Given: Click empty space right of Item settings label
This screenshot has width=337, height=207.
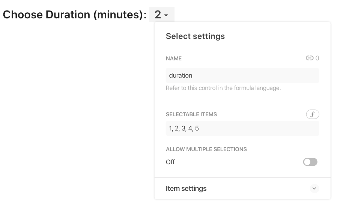Looking at the screenshot, I should point(259,188).
